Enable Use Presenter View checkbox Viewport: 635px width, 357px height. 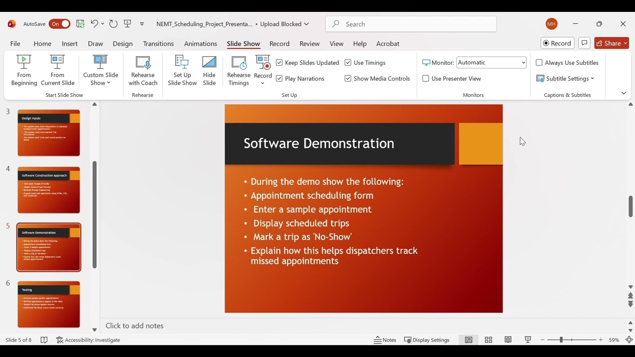click(426, 78)
